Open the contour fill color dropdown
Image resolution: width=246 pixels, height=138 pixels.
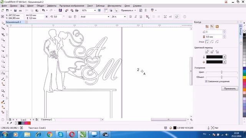coord(224,62)
